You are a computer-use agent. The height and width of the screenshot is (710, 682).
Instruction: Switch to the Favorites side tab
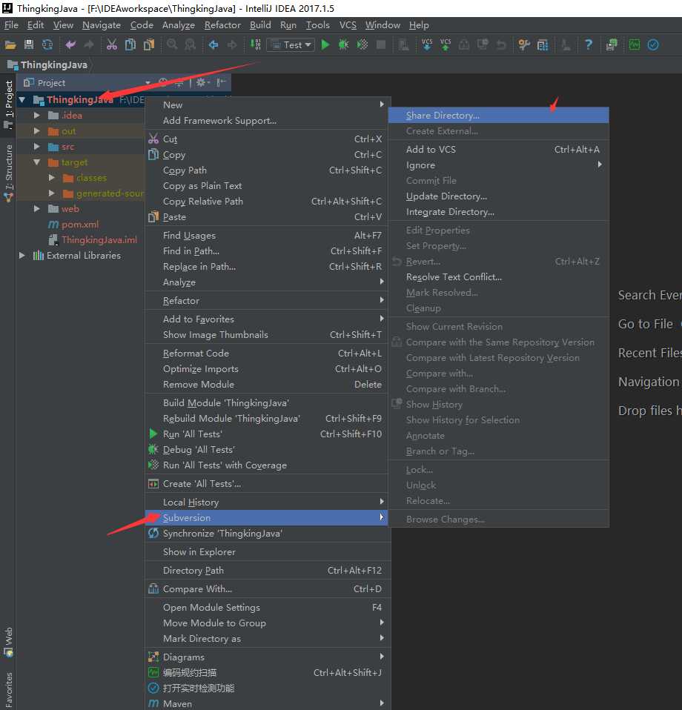pyautogui.click(x=9, y=690)
